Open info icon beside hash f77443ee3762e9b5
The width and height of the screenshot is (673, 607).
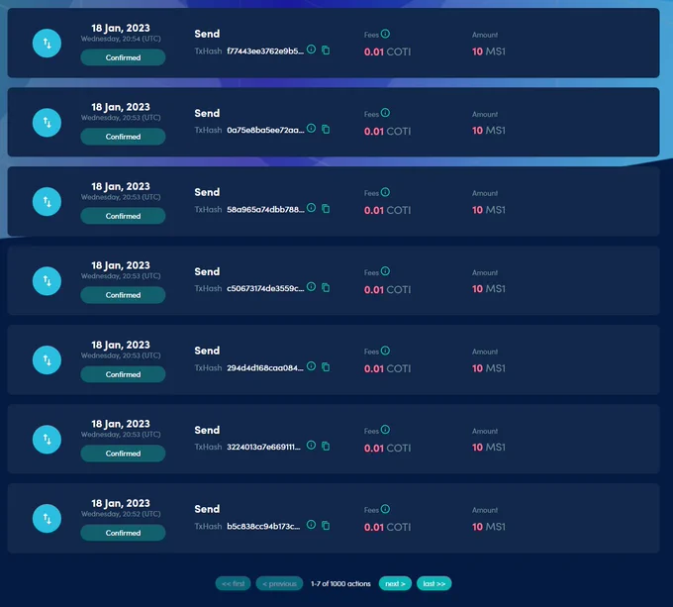point(311,50)
